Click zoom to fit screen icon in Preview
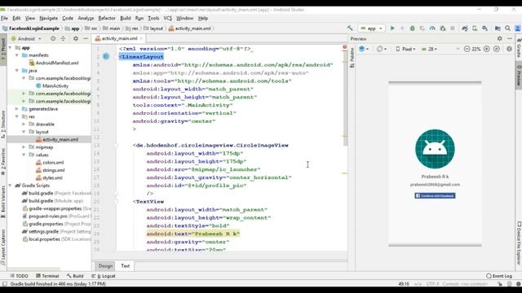Viewport: 522px width, 293px height. tap(497, 49)
